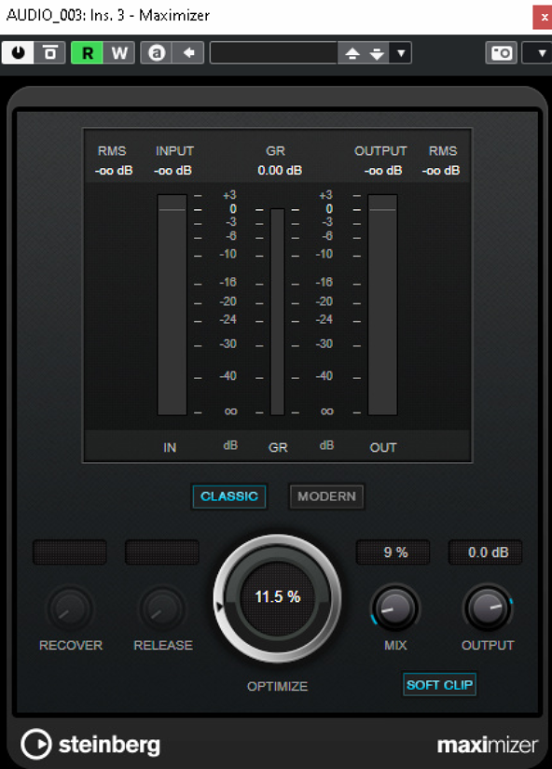Click the window title AUDIO_003 Ins. 3 - Maximizer
Screen dimensions: 552x769
pos(108,15)
